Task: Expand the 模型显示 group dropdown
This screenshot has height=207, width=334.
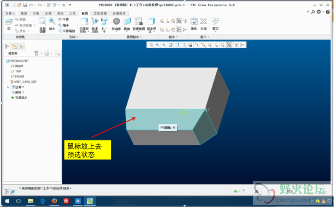Action: click(x=134, y=37)
